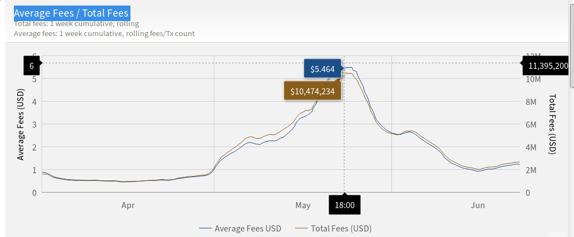Viewport: 574px width, 237px height.
Task: Click the black 6 left-axis crosshair label
Action: pos(32,66)
